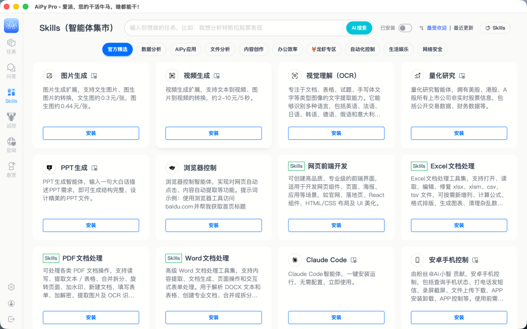The image size is (527, 329).
Task: Sort by 最近更新
Action: tap(464, 28)
